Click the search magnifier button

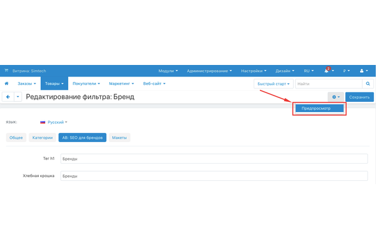tap(368, 83)
